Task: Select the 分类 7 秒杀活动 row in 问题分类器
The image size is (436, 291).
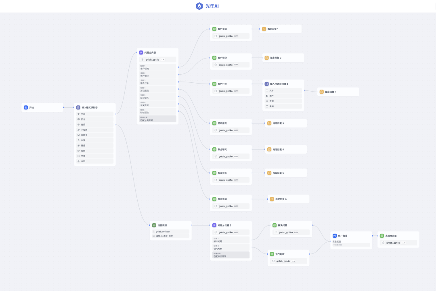Action: click(x=158, y=111)
